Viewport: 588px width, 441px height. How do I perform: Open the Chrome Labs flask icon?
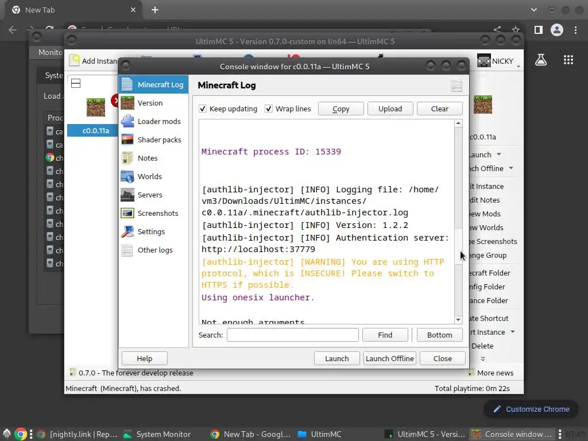tap(541, 60)
